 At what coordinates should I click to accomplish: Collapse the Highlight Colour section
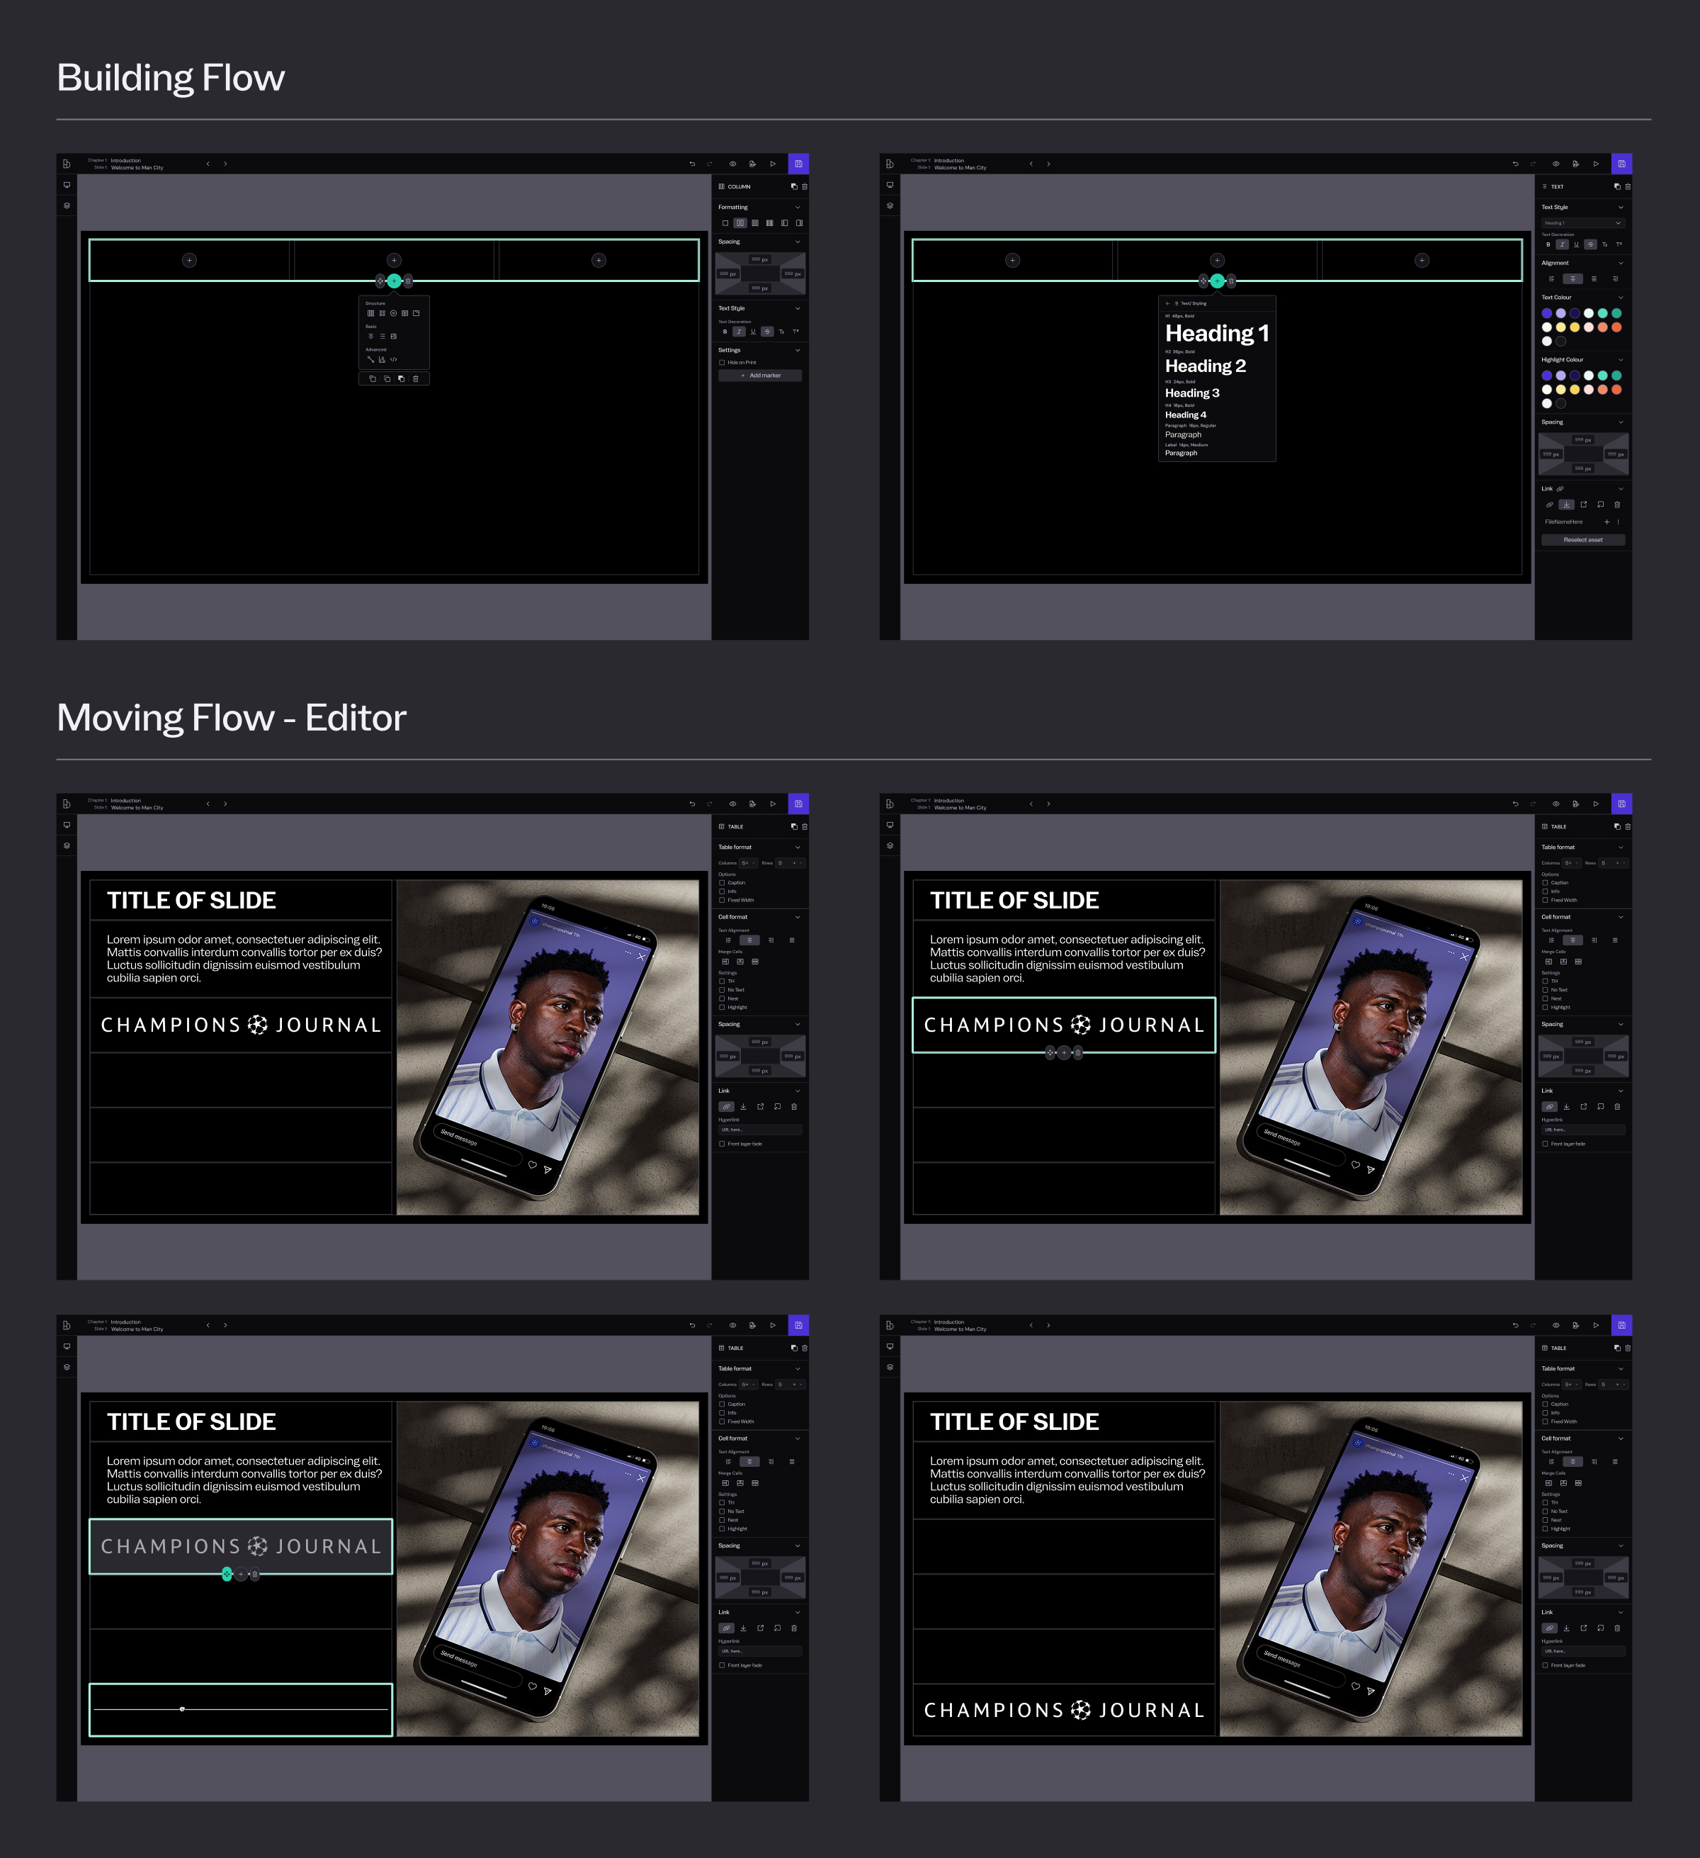coord(1621,359)
